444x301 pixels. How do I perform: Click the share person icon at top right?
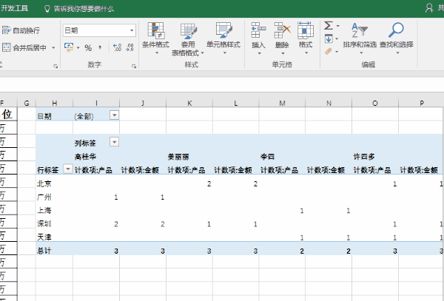431,8
